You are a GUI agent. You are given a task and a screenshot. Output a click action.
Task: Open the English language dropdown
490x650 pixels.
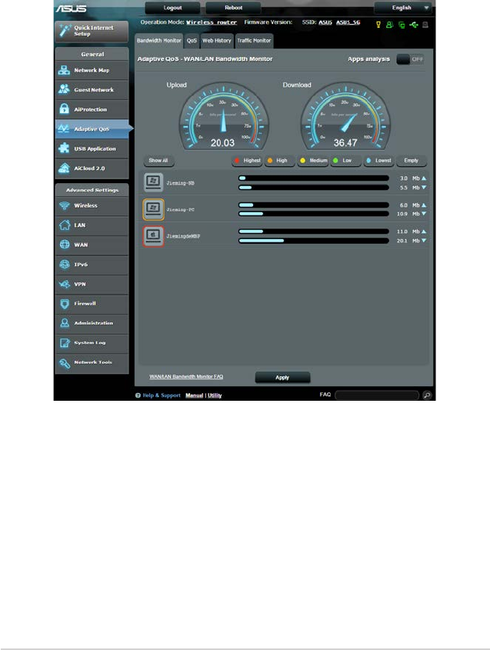pos(403,8)
